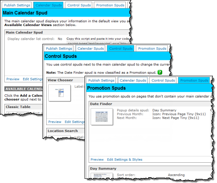Click Preview link under Date Finder
217x183 pixels.
(97, 159)
